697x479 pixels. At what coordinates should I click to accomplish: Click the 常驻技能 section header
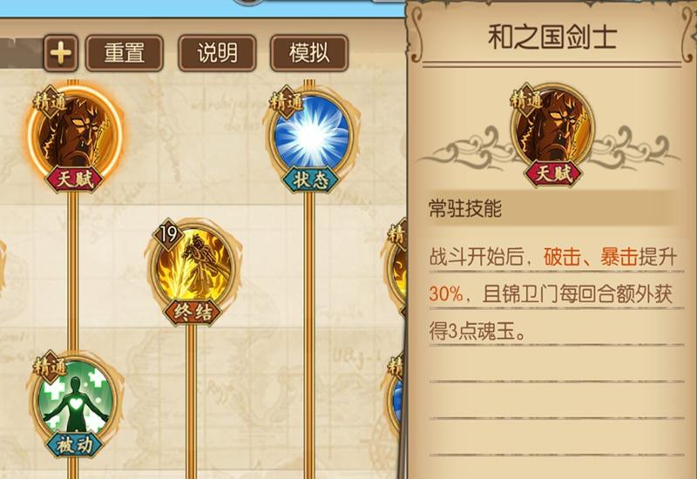tap(465, 208)
